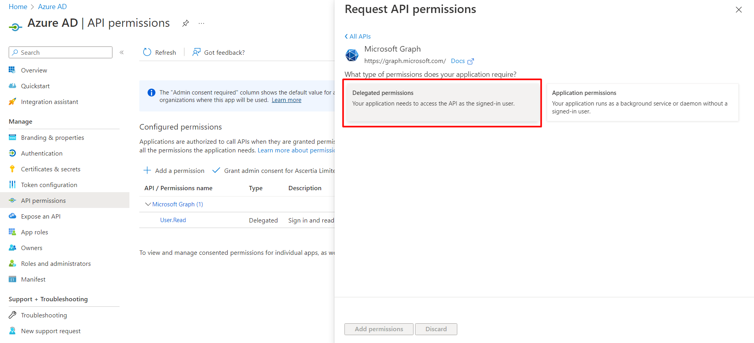
Task: Pin the Azure AD page
Action: 185,23
